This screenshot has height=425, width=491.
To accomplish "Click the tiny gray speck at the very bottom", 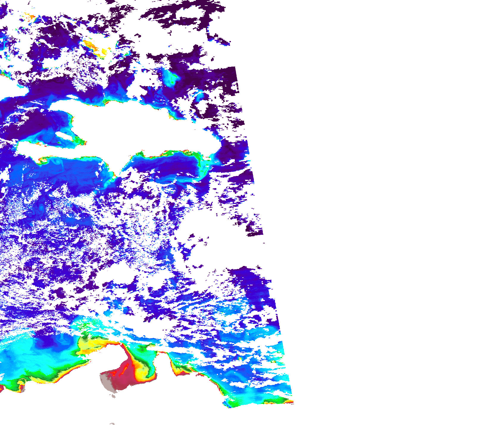I will tap(112, 424).
